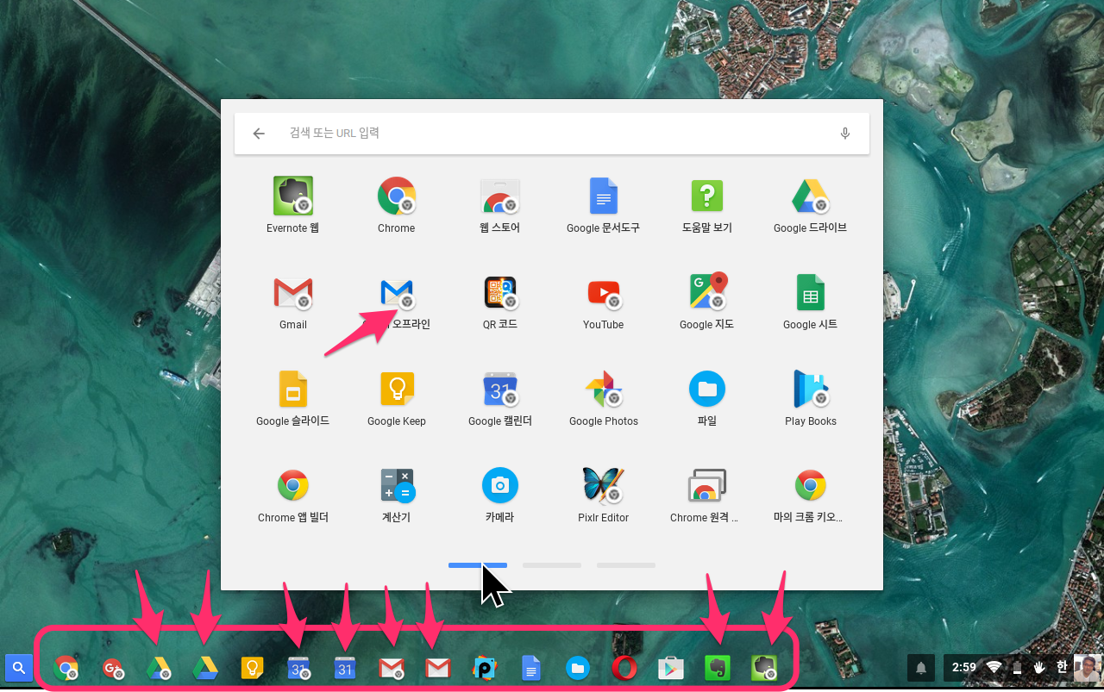Viewport: 1104px width, 692px height.
Task: Open the 도움말 보기 help app
Action: pyautogui.click(x=707, y=205)
